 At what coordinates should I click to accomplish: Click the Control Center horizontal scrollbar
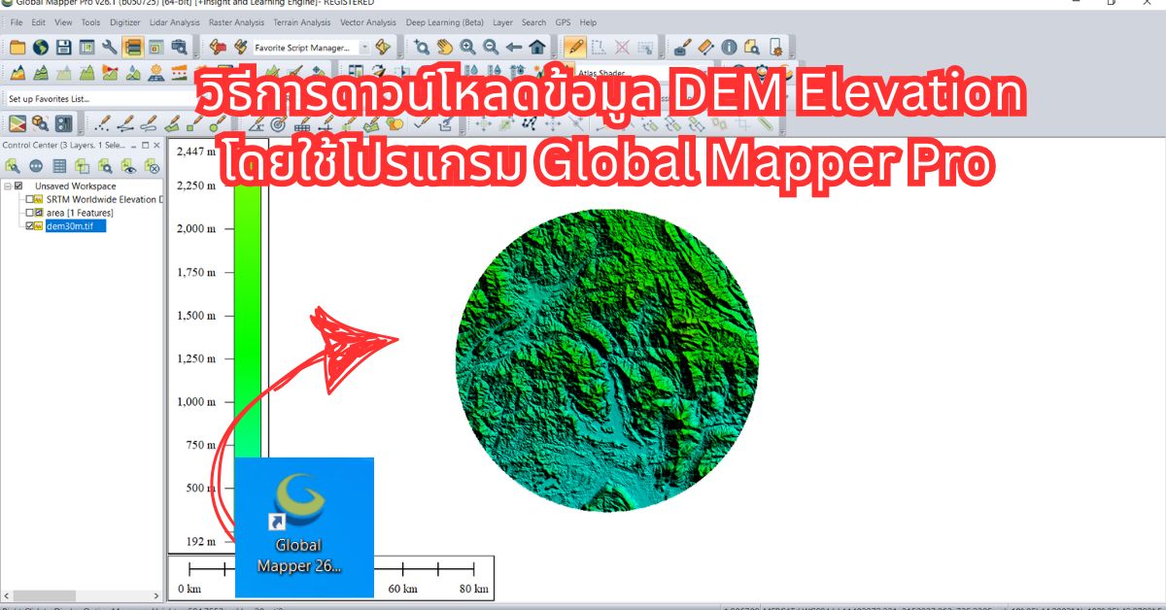tap(82, 594)
